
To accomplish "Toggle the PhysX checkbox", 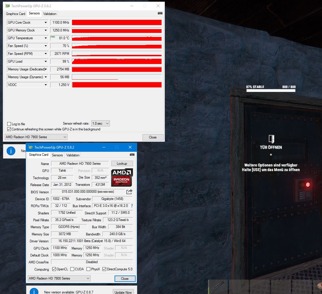I will coord(88,269).
